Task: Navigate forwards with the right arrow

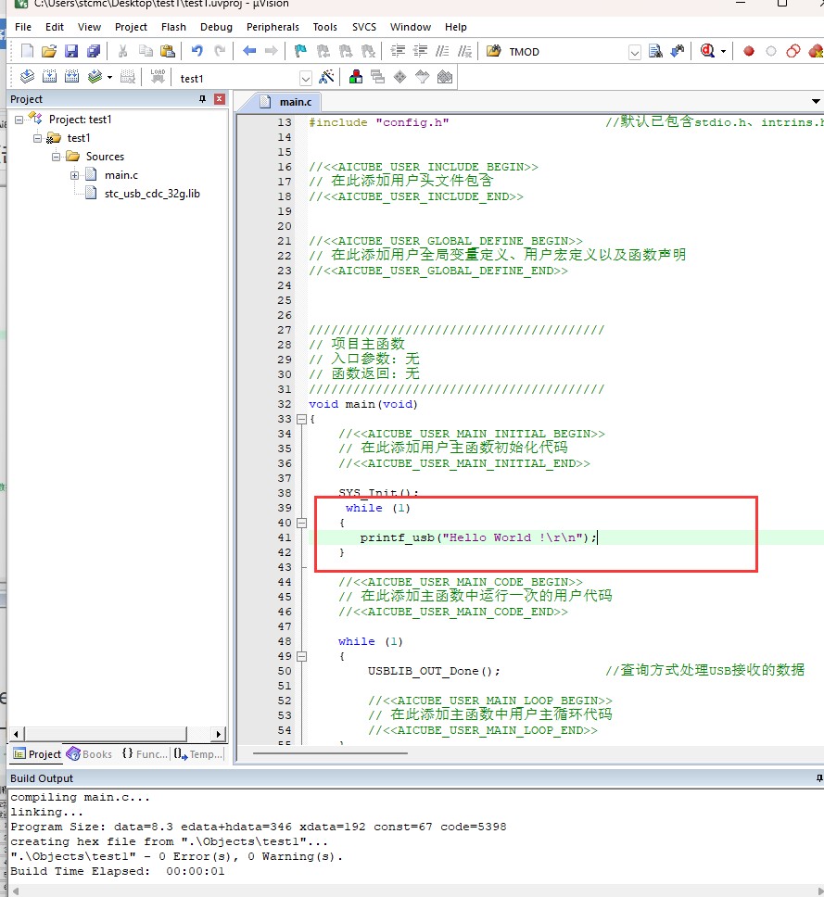Action: pos(272,52)
